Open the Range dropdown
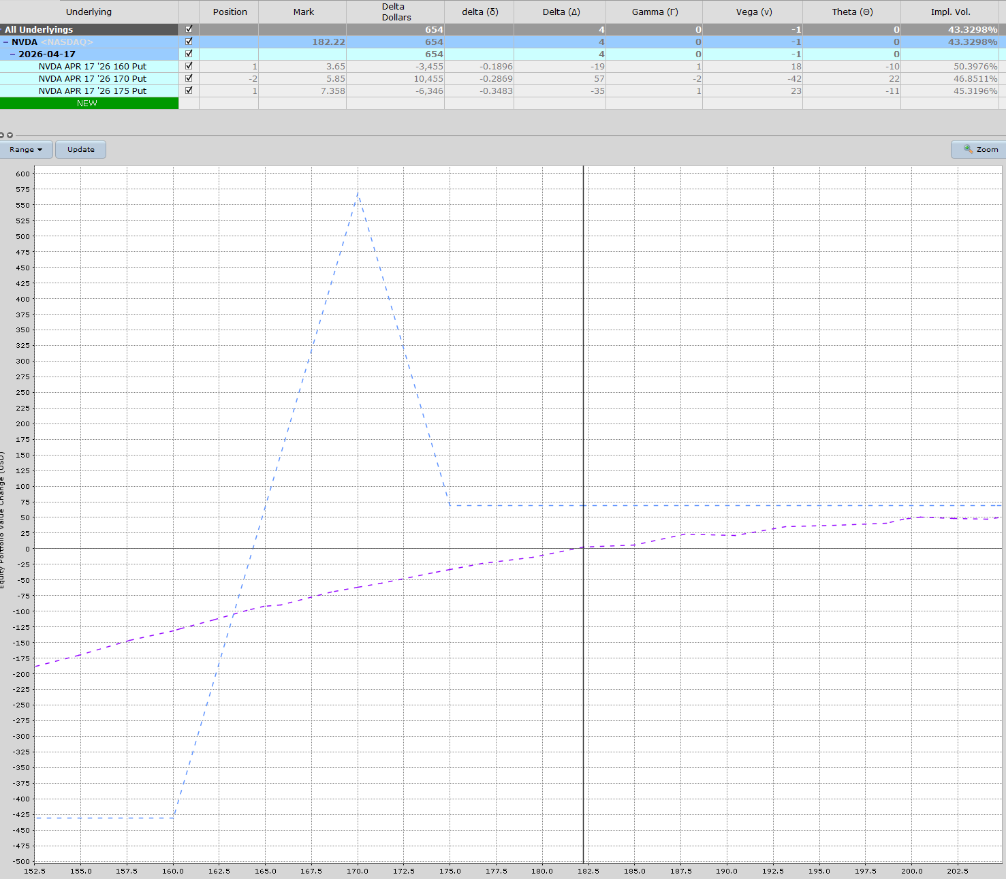1006x879 pixels. pos(26,150)
